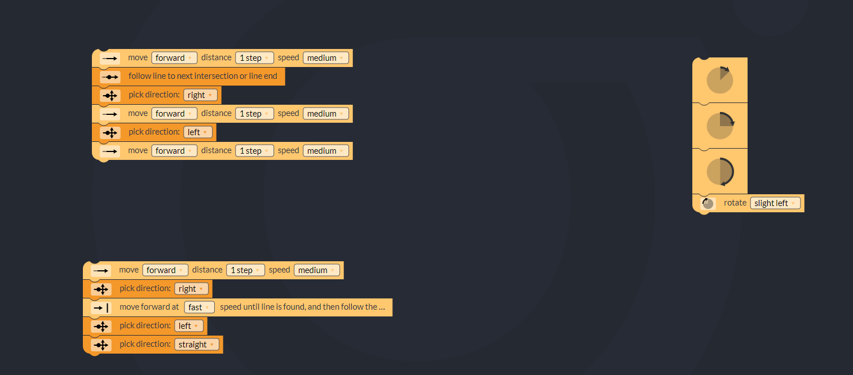Select the half-turn rotation pie icon block
This screenshot has width=853, height=375.
719,171
